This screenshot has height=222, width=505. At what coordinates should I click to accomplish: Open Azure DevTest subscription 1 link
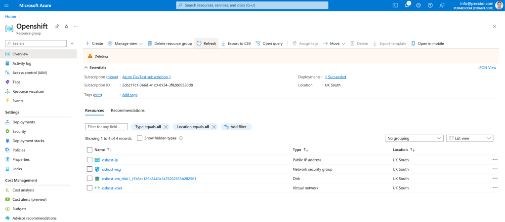click(147, 77)
